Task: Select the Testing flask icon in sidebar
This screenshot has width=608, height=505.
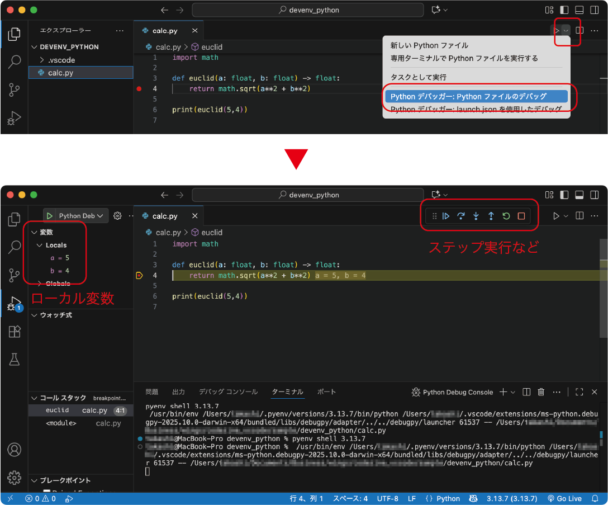Action: [14, 360]
